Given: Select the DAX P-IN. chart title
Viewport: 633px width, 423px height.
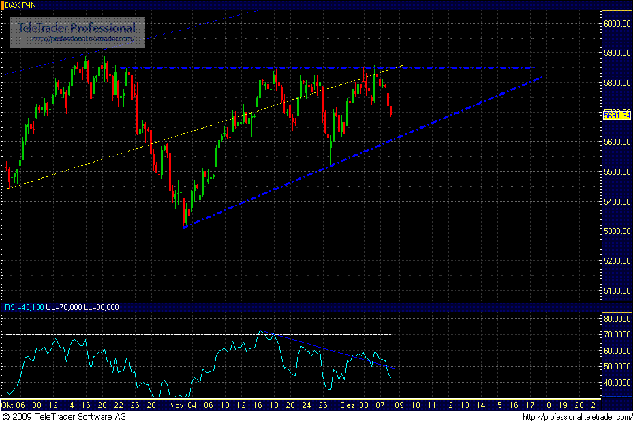Looking at the screenshot, I should (21, 5).
